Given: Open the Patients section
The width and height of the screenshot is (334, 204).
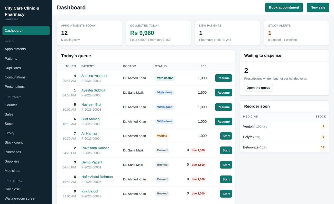Looking at the screenshot, I should point(26,59).
